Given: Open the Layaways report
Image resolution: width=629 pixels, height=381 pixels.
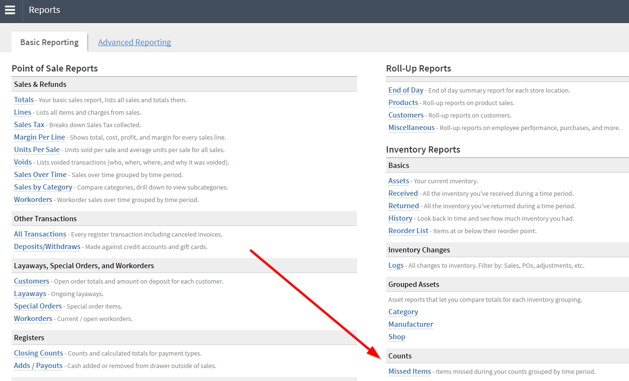Looking at the screenshot, I should point(30,294).
